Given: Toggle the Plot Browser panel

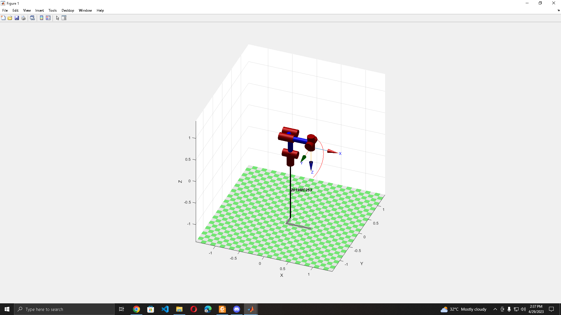Looking at the screenshot, I should 64,18.
